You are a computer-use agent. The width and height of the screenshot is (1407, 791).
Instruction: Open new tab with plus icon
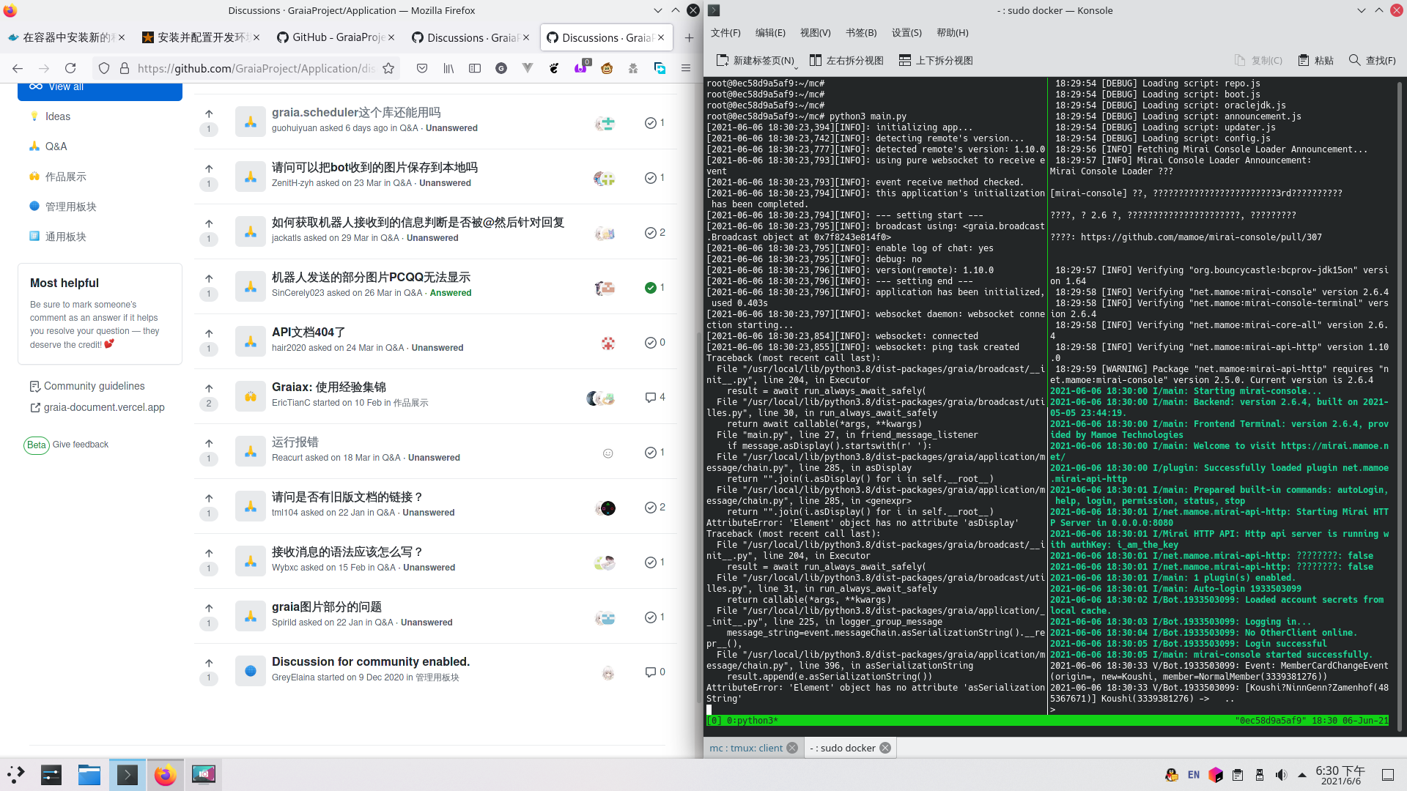click(x=689, y=37)
